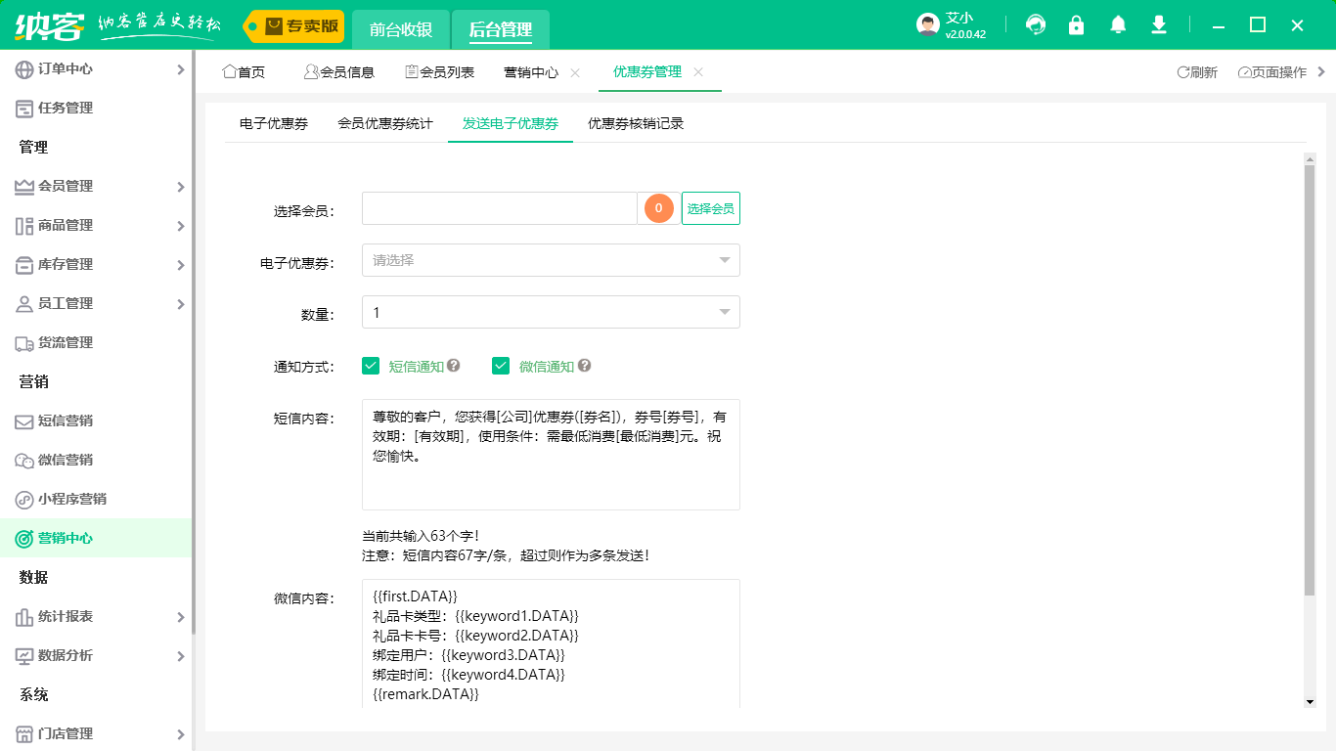Click the customer service headset icon
This screenshot has width=1336, height=751.
(1036, 25)
